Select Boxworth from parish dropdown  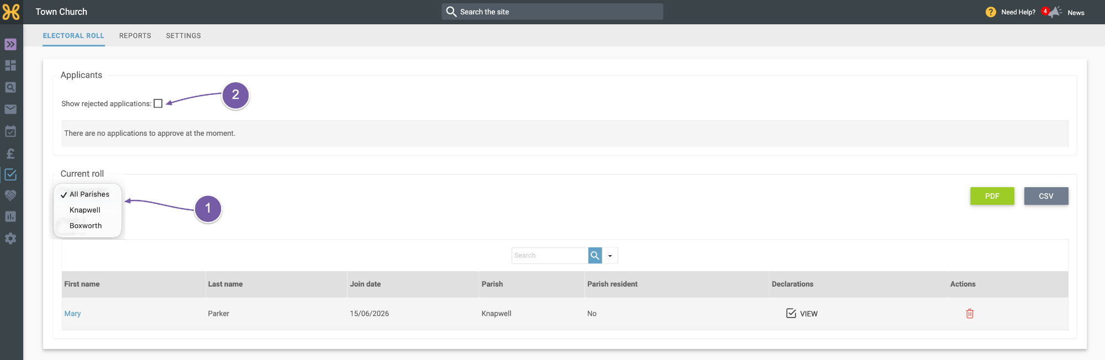click(86, 226)
